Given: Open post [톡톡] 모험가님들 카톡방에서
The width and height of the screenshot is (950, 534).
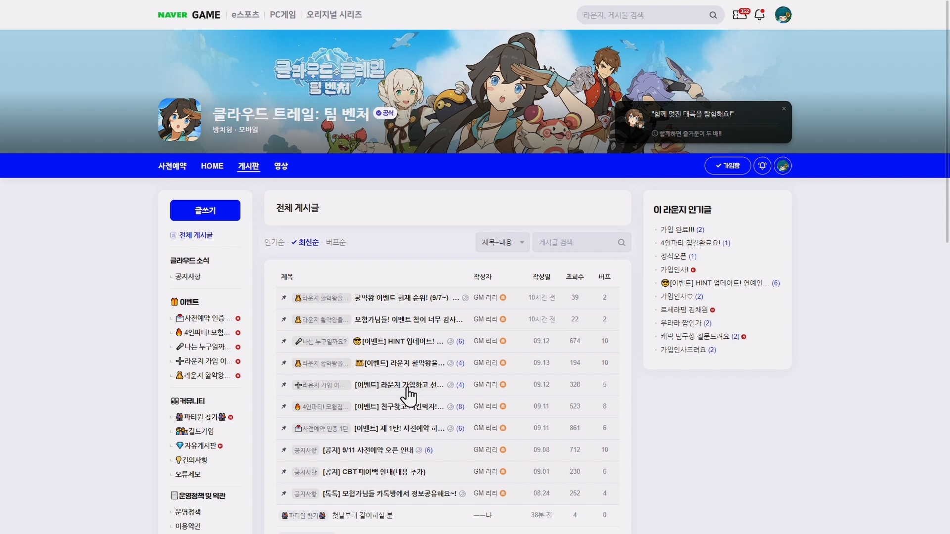Looking at the screenshot, I should click(389, 494).
